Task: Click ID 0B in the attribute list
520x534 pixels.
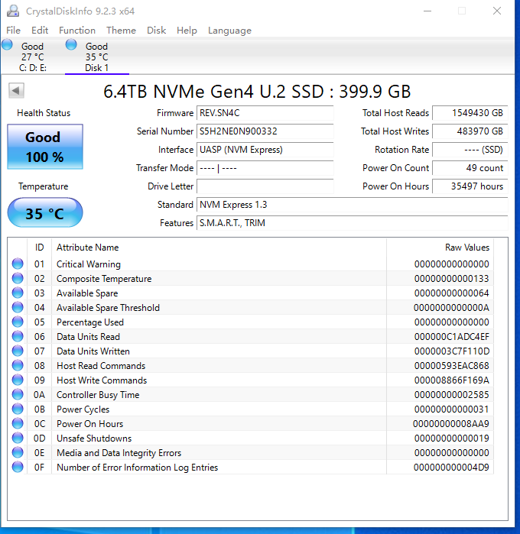Action: click(39, 409)
